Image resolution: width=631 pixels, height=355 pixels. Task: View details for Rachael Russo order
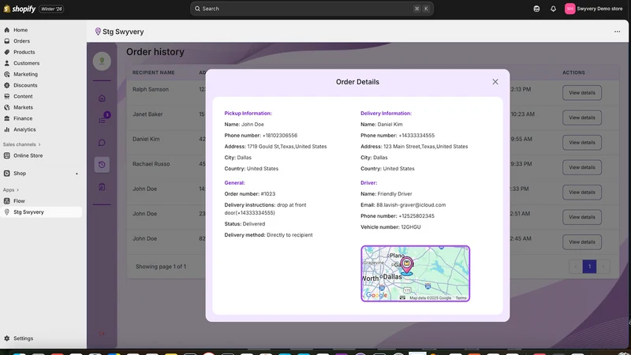point(582,167)
